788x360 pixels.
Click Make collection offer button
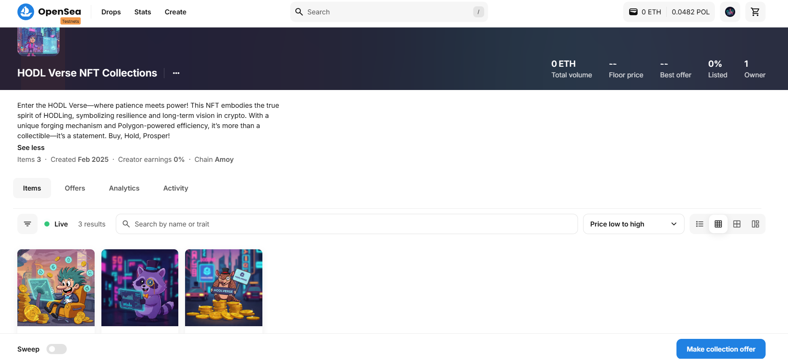pos(720,349)
